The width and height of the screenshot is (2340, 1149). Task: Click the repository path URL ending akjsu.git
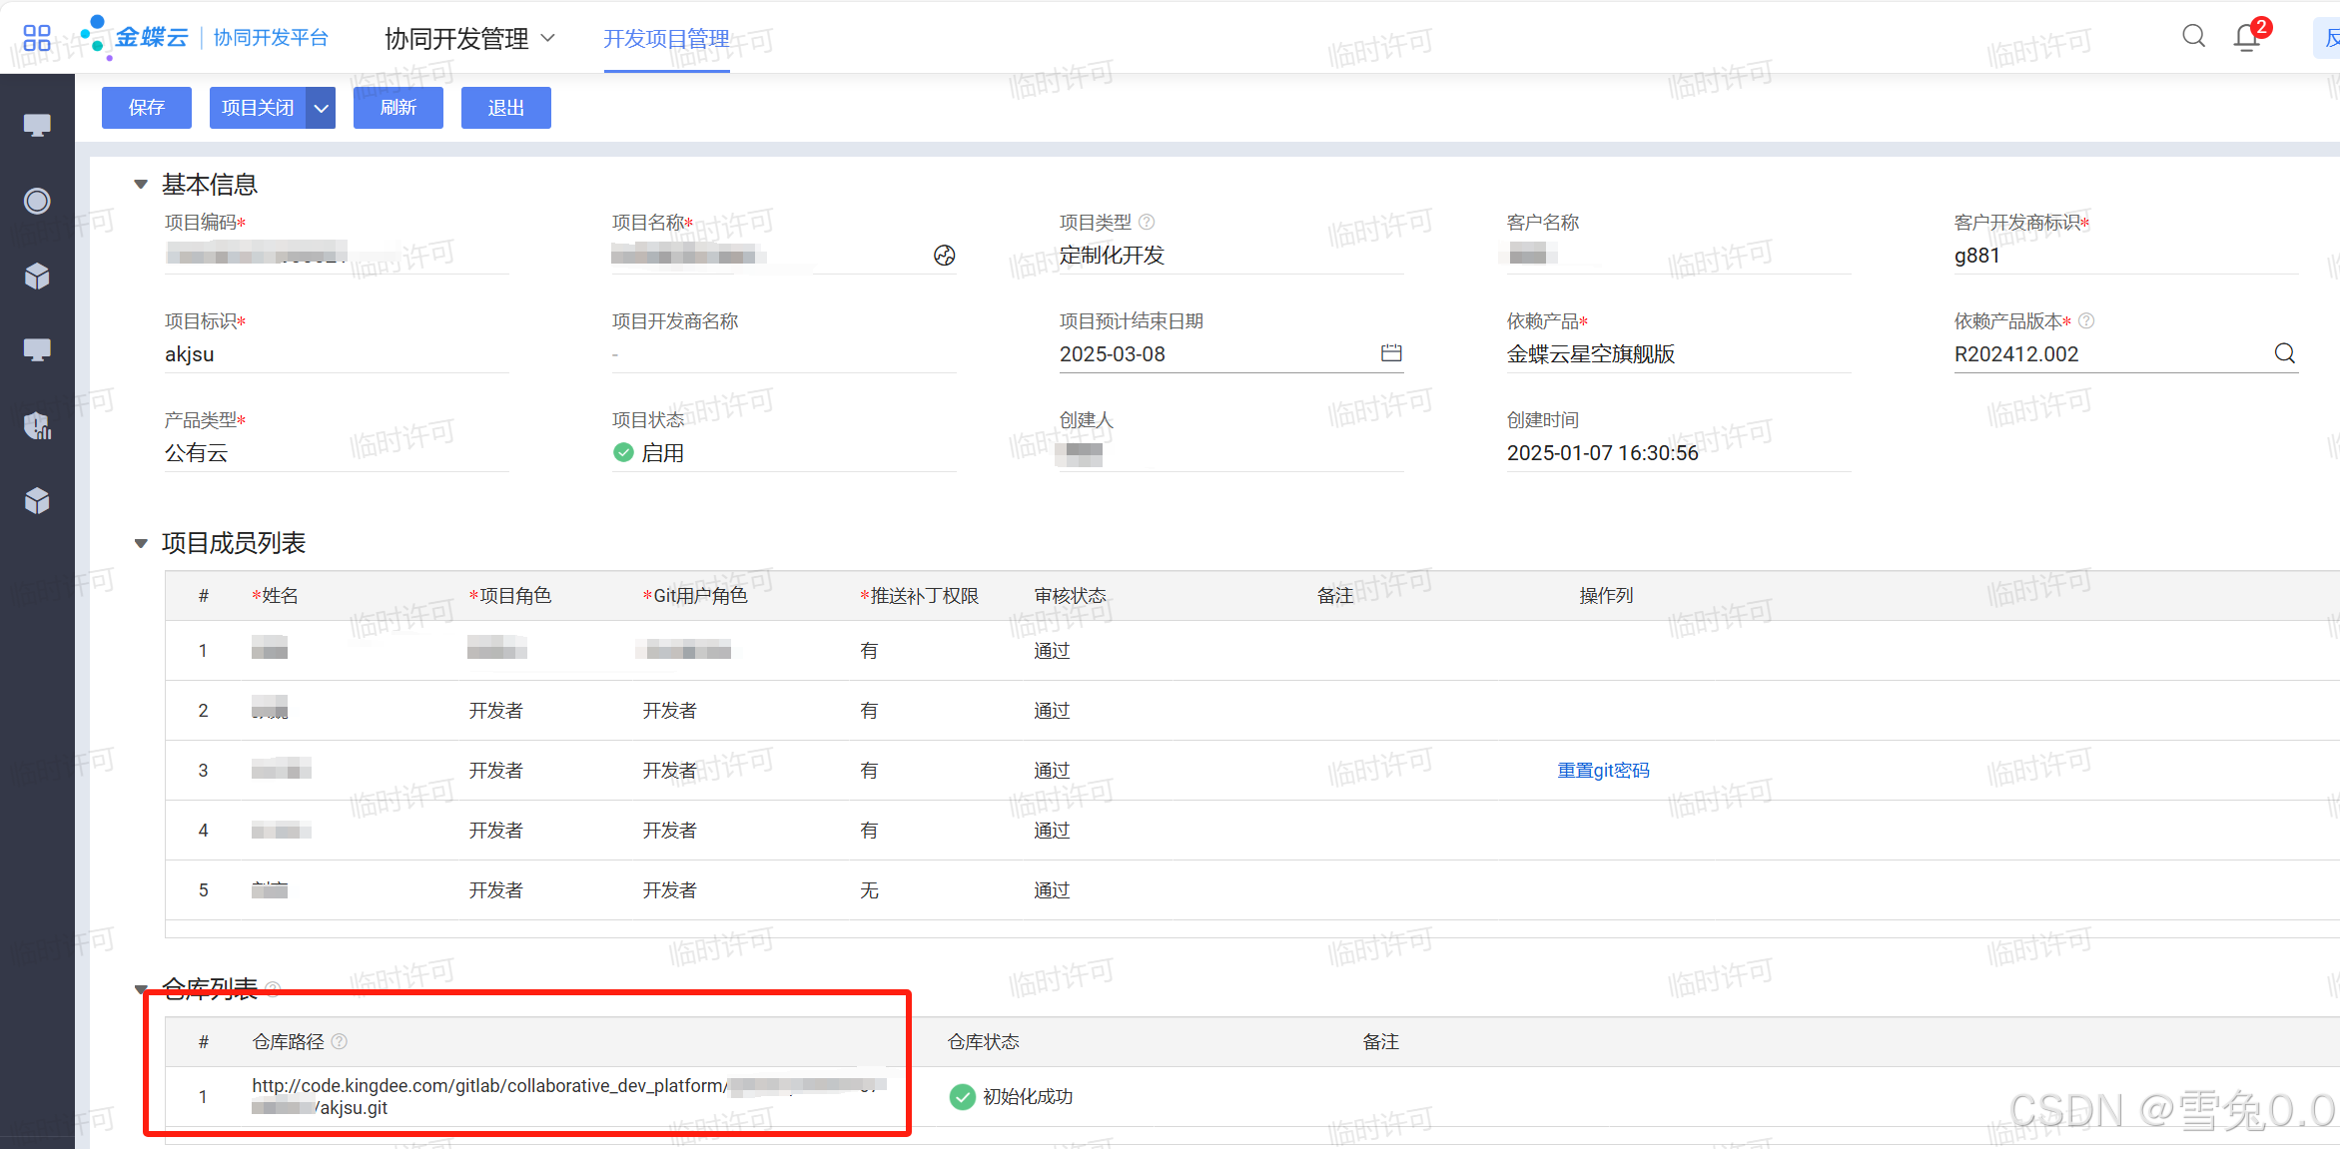[569, 1096]
